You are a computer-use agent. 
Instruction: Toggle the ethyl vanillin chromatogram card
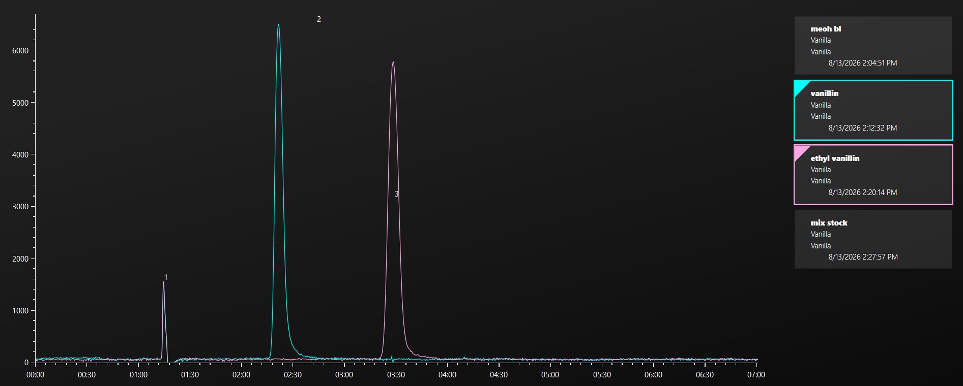click(x=873, y=175)
